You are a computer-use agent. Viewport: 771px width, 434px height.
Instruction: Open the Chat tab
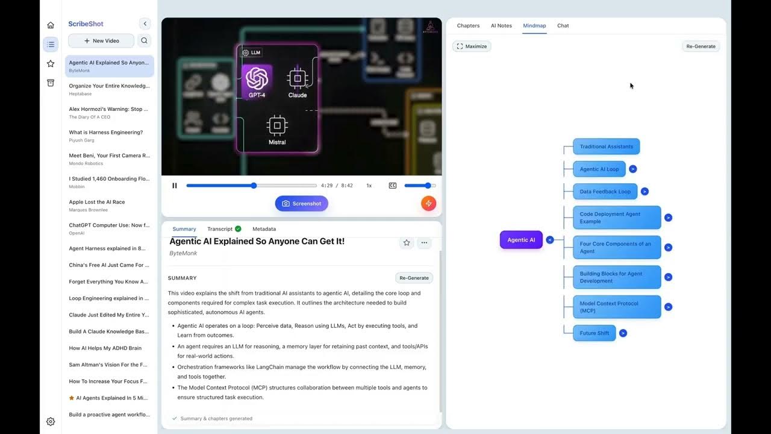click(x=563, y=26)
